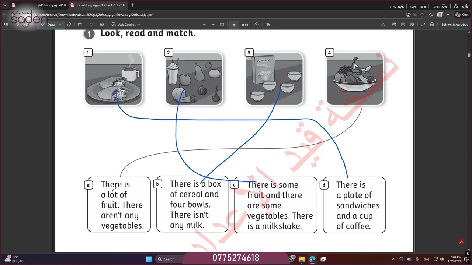Image resolution: width=472 pixels, height=265 pixels.
Task: Search within the PDF document
Action: click(383, 25)
